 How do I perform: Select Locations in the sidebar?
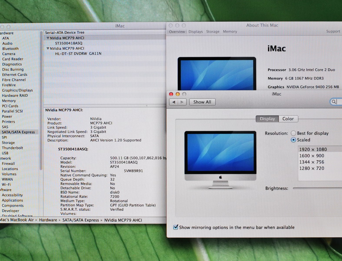(10, 169)
